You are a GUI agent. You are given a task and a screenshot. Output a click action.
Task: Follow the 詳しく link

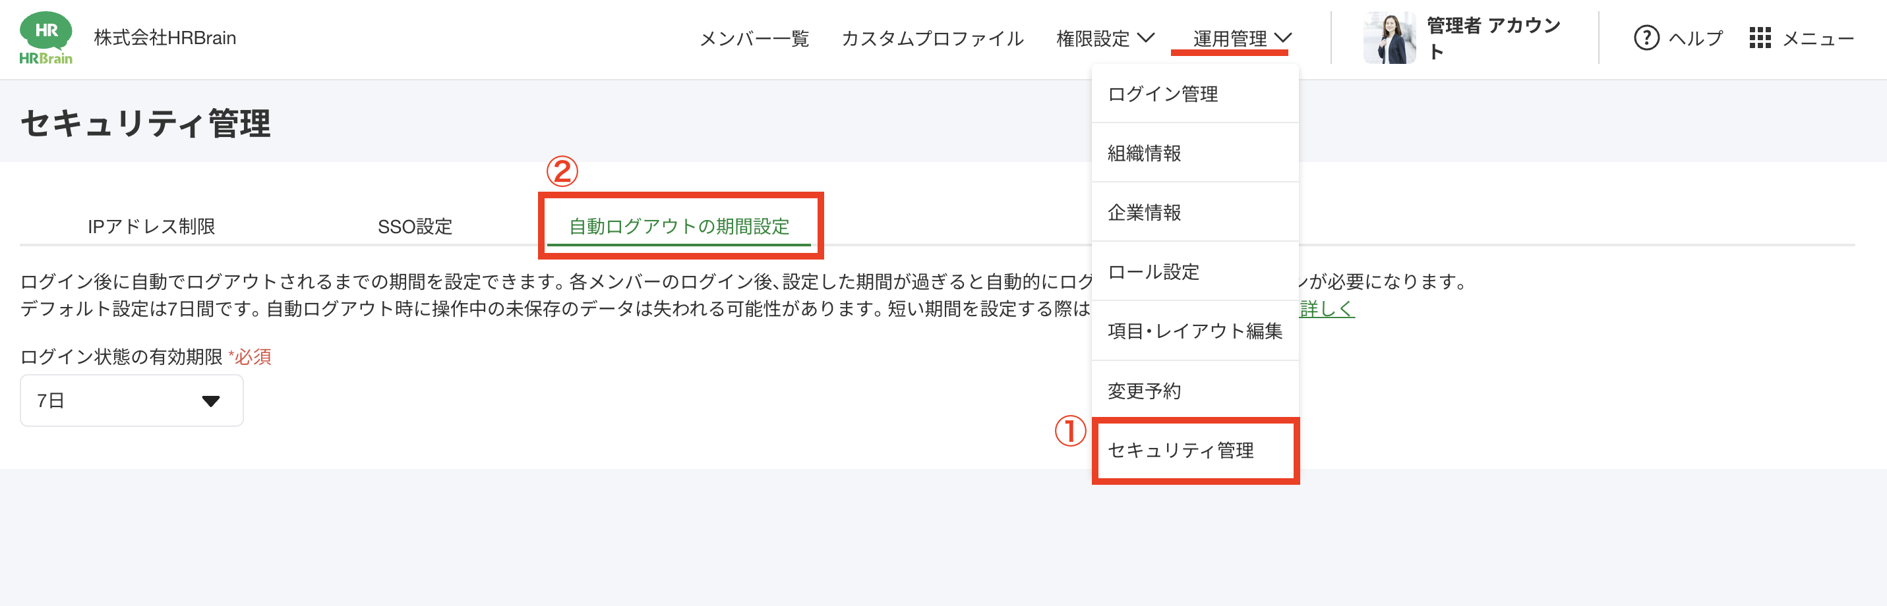(1327, 310)
